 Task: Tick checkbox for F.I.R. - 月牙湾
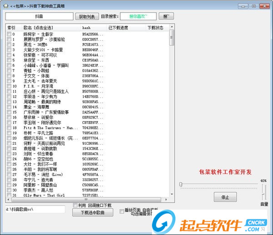9,86
